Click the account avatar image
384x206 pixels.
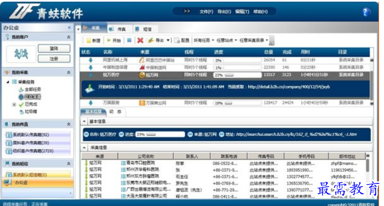pyautogui.click(x=21, y=54)
